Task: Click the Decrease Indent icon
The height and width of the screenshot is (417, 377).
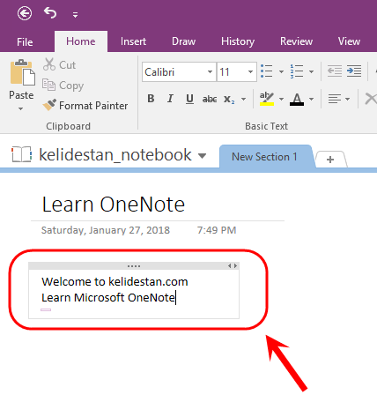Action: (x=335, y=71)
